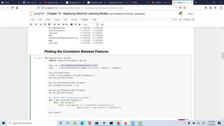Viewport: 224px width, 126px height.
Task: Click the code line plt.show()
Action: [55, 113]
